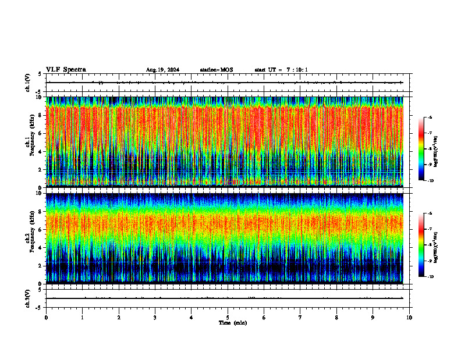Click "-9" on the ch.2 colorbar scale

click(430, 261)
